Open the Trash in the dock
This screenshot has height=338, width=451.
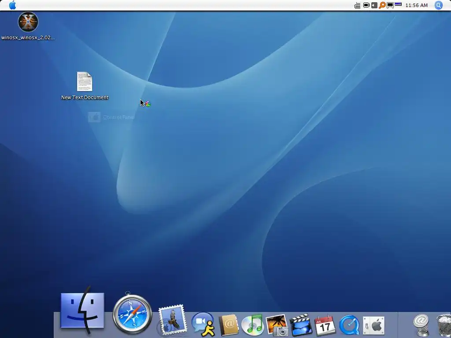tap(444, 325)
